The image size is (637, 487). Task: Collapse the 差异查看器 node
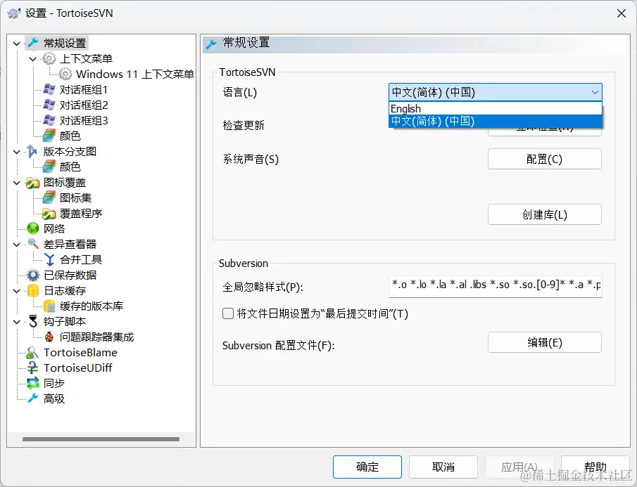(17, 245)
